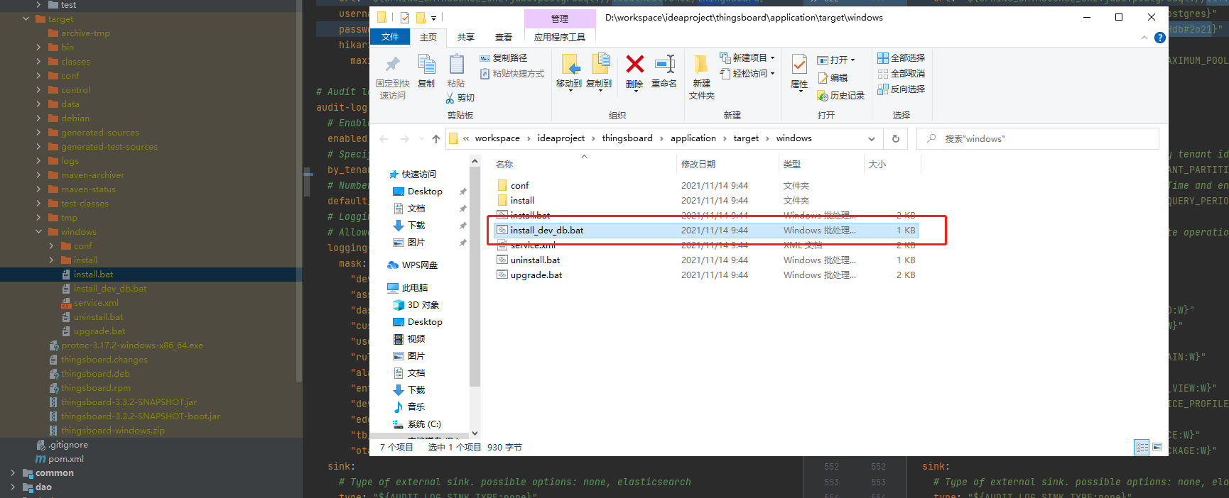
Task: Expand the address bar history dropdown
Action: 872,139
